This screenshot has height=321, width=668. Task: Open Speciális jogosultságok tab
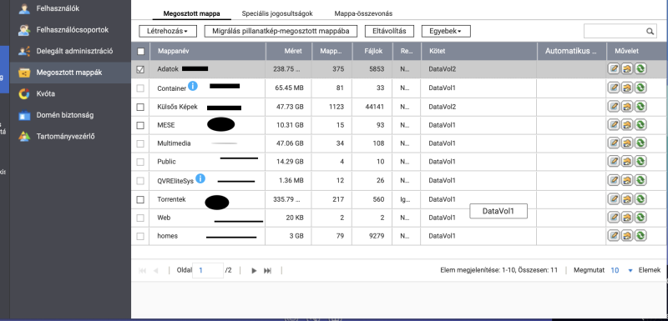coord(277,13)
